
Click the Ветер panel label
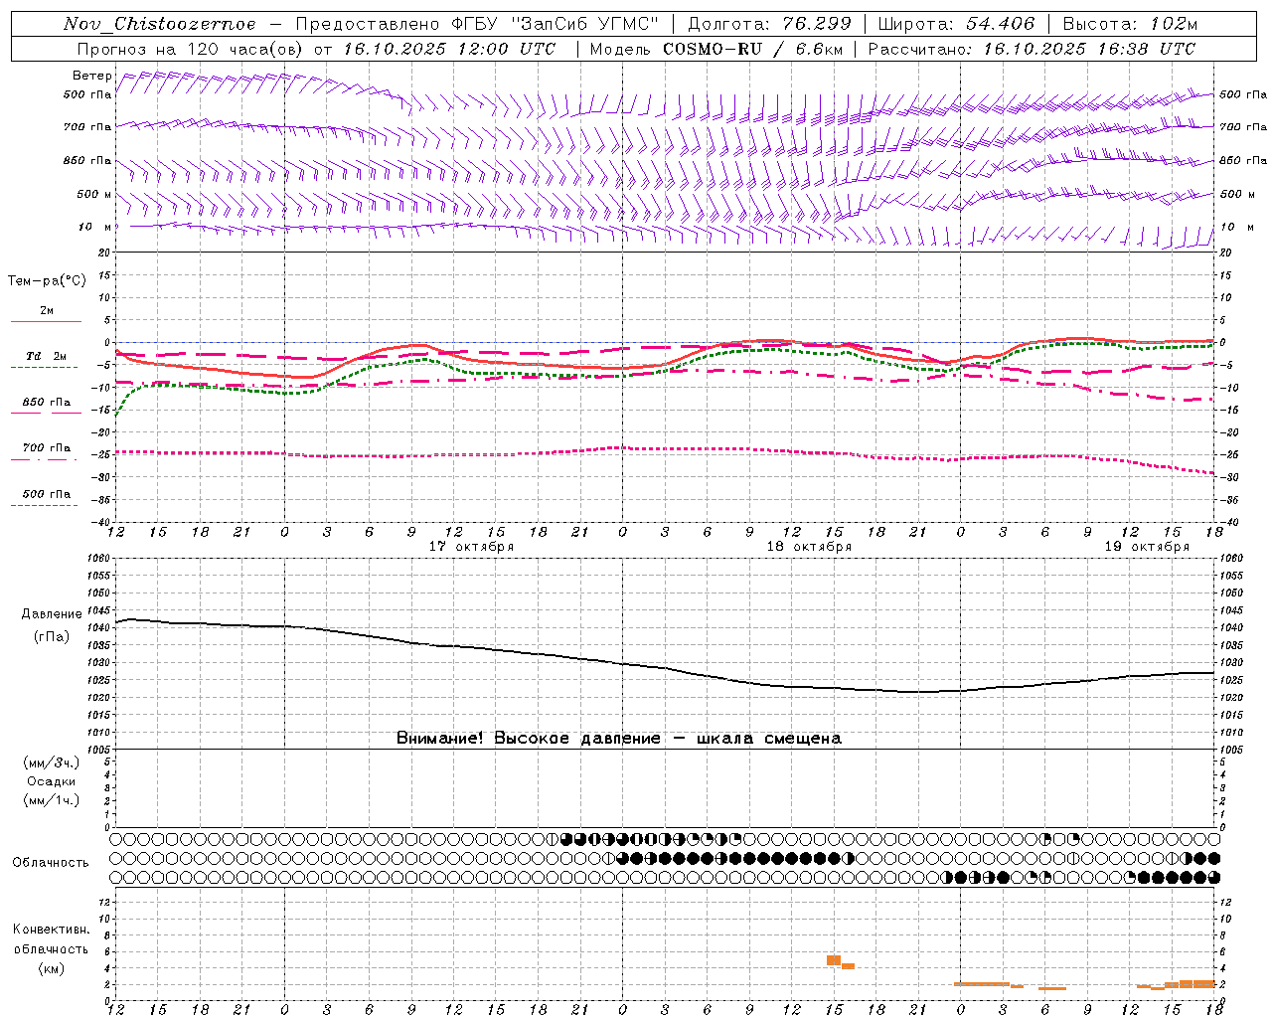[x=92, y=76]
